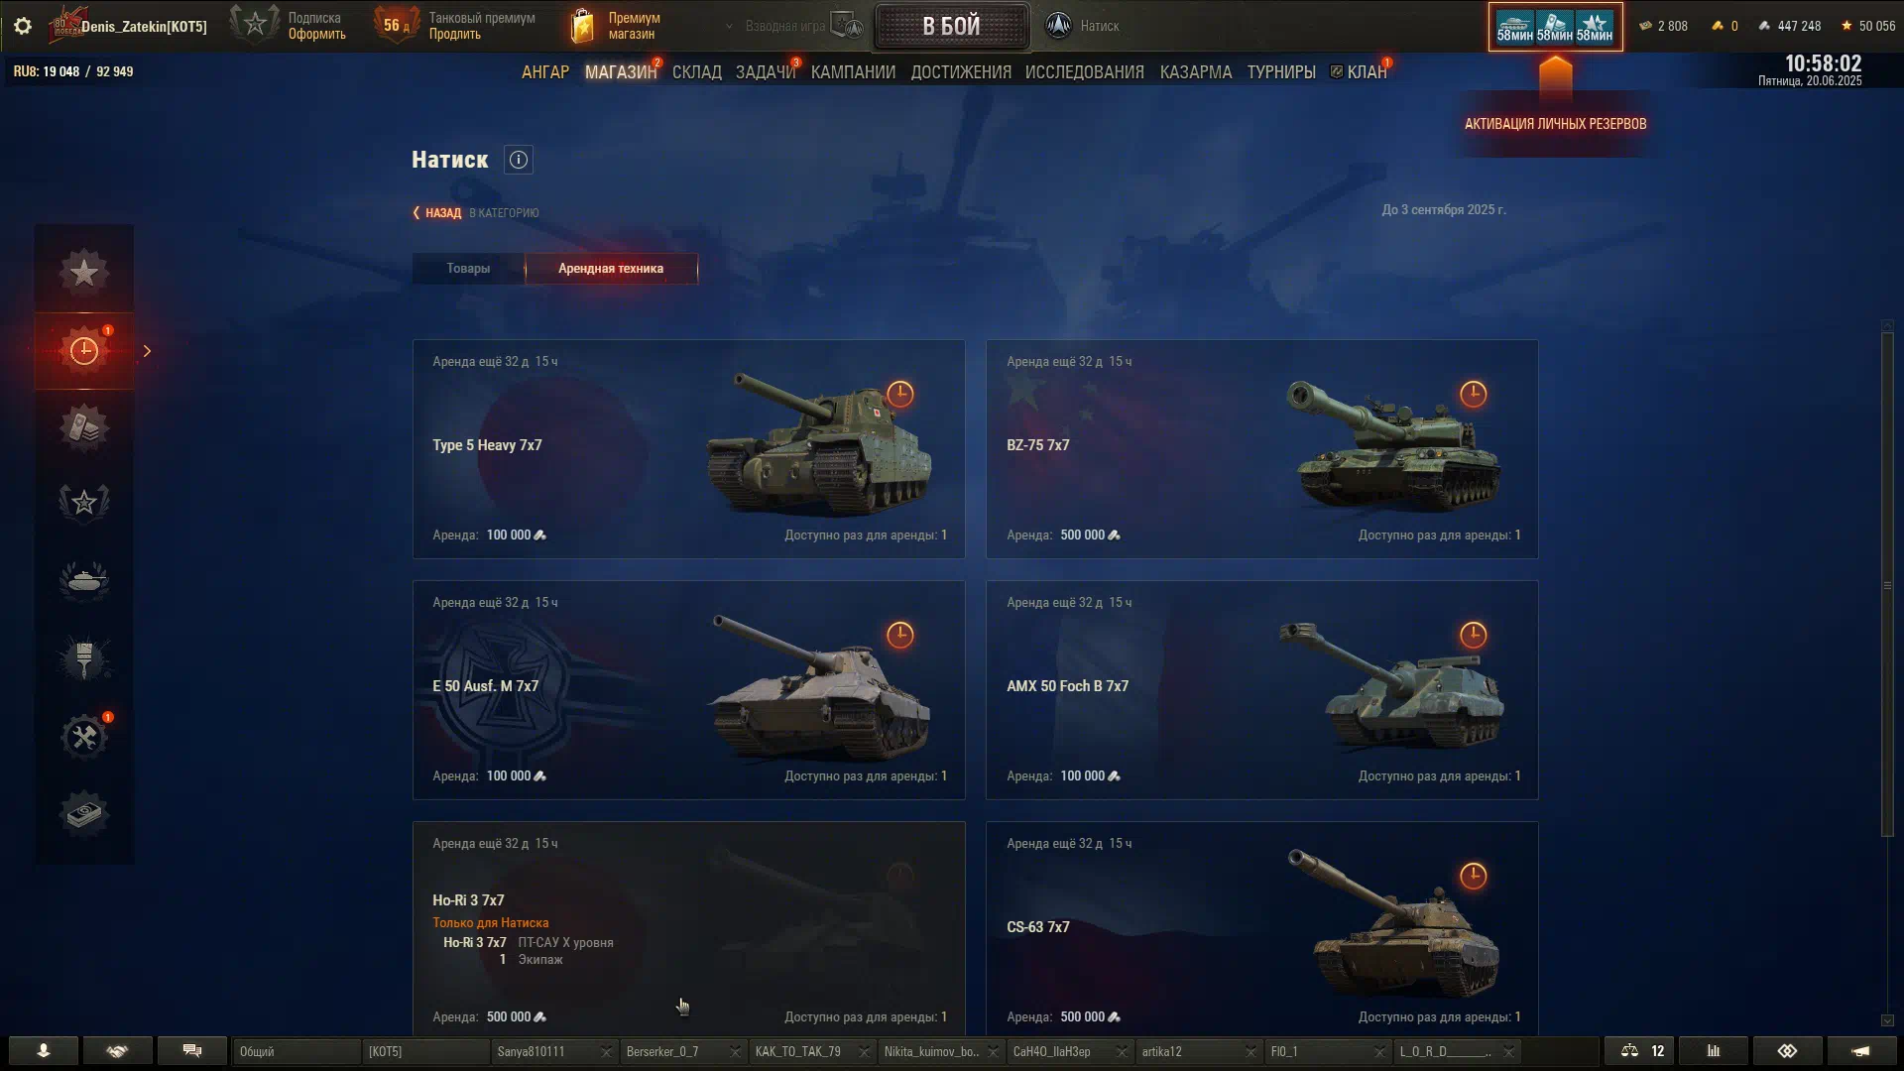Expand the sidebar category arrow
The width and height of the screenshot is (1904, 1071).
point(147,351)
